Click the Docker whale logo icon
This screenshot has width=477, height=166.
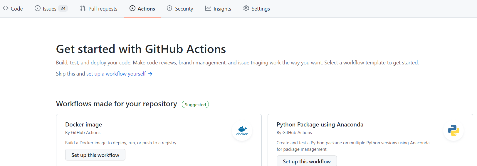point(242,131)
